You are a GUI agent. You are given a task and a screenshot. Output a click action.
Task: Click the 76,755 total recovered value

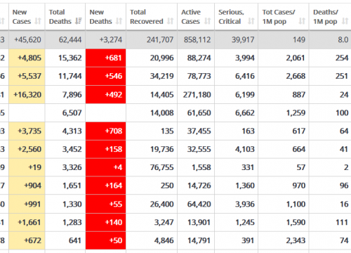click(162, 167)
